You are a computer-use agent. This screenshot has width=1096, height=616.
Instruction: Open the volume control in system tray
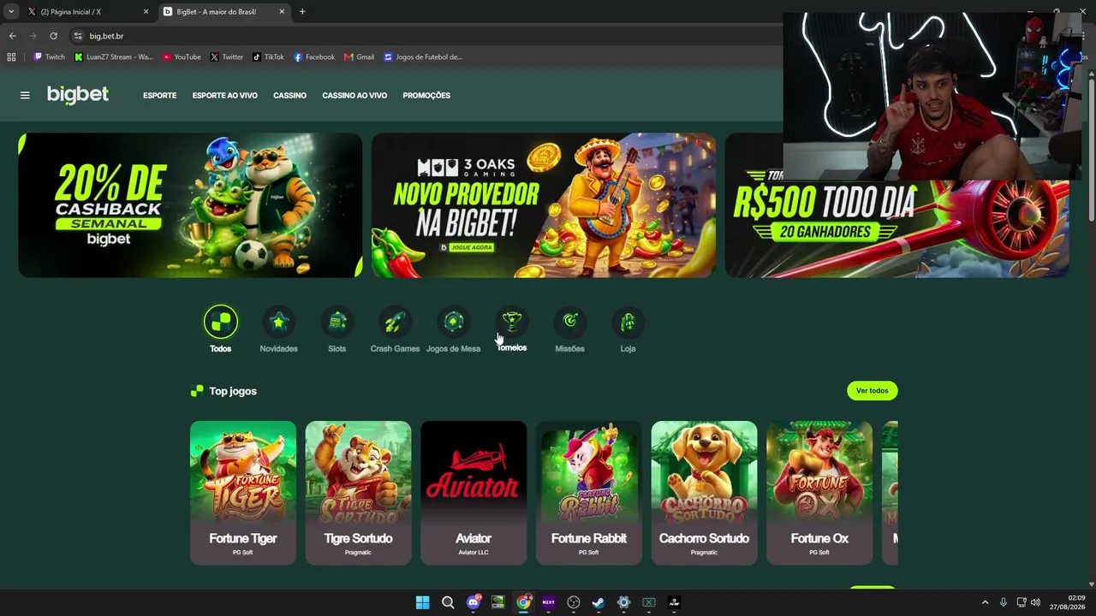click(x=1035, y=602)
